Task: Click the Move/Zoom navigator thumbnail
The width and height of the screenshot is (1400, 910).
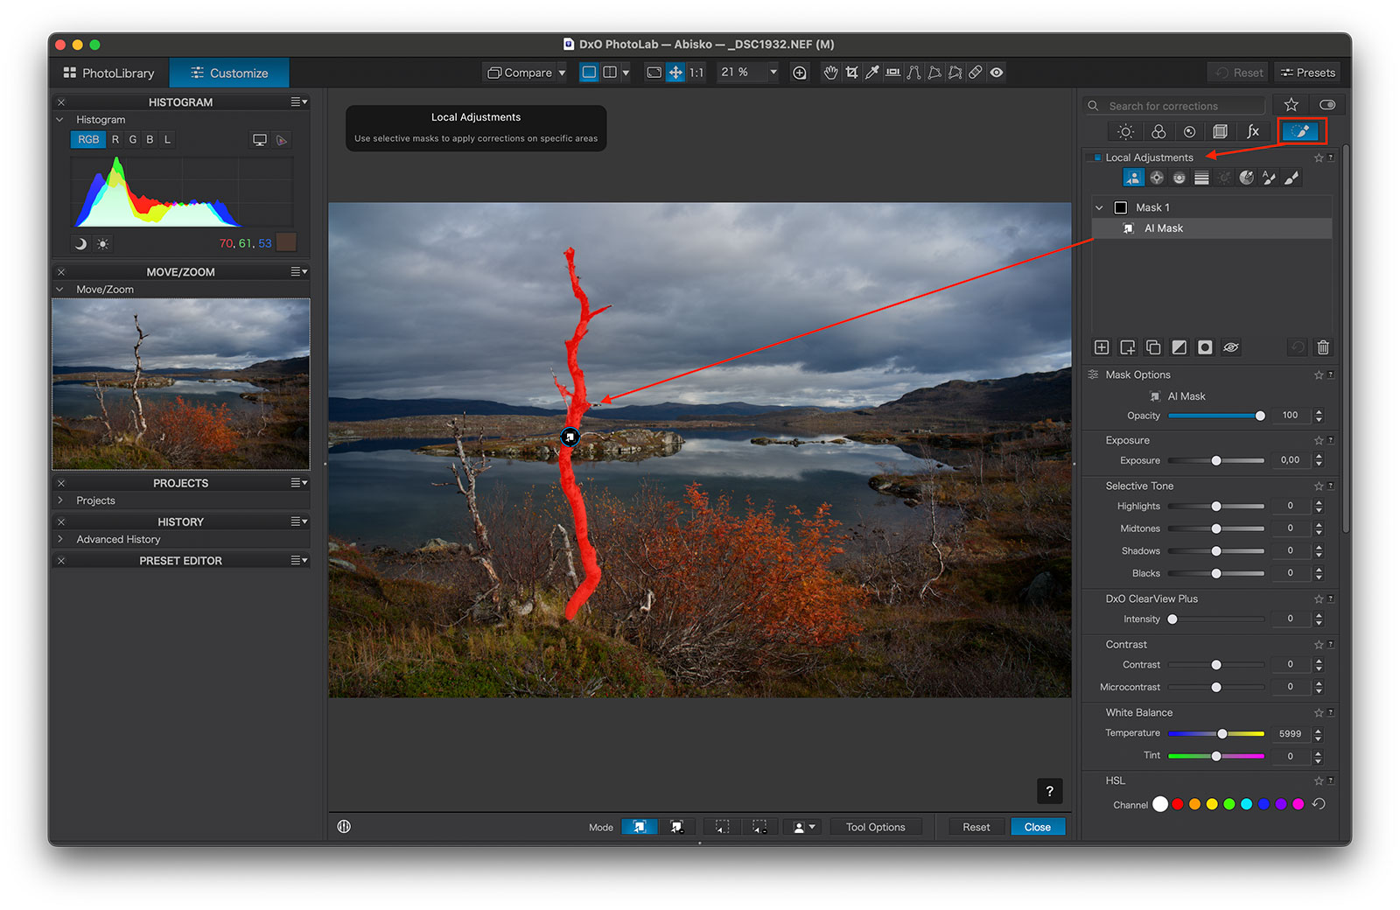Action: (181, 384)
